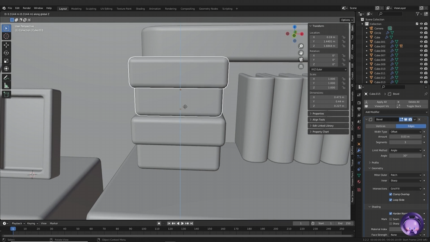The height and width of the screenshot is (242, 430).
Task: Select the Annotate tool
Action: 6,78
